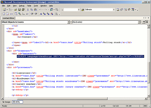The height and width of the screenshot is (108, 151).
Task: Open the View menu
Action: tap(15, 6)
